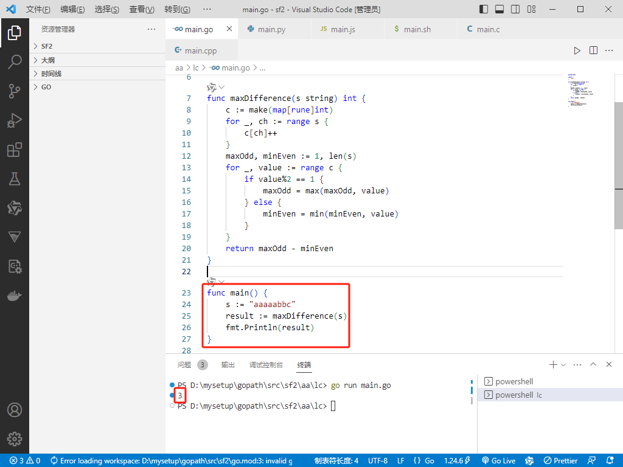Open the 查看(V) menu
The image size is (623, 467).
[142, 9]
